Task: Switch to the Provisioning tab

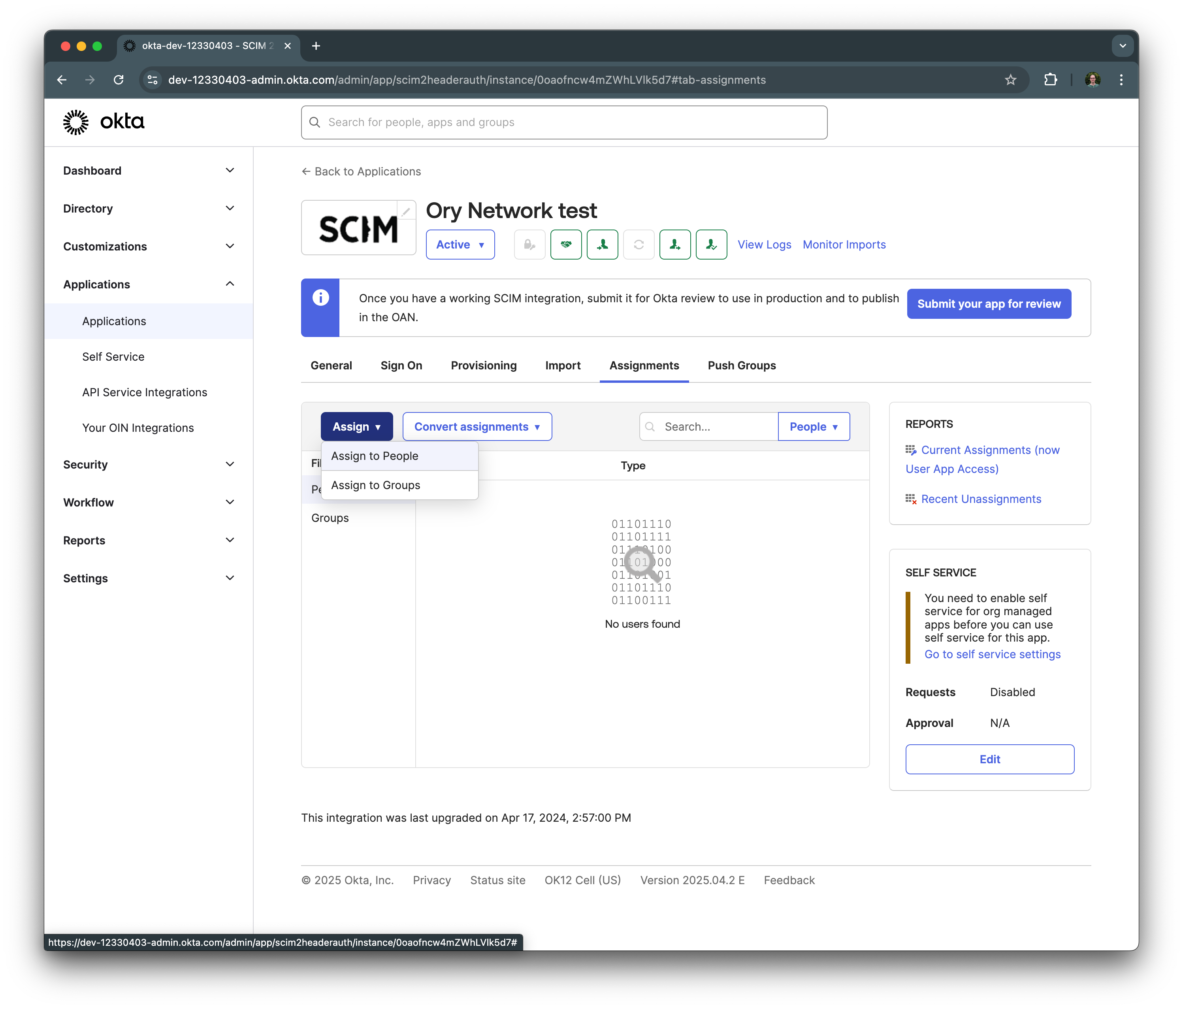Action: coord(484,365)
